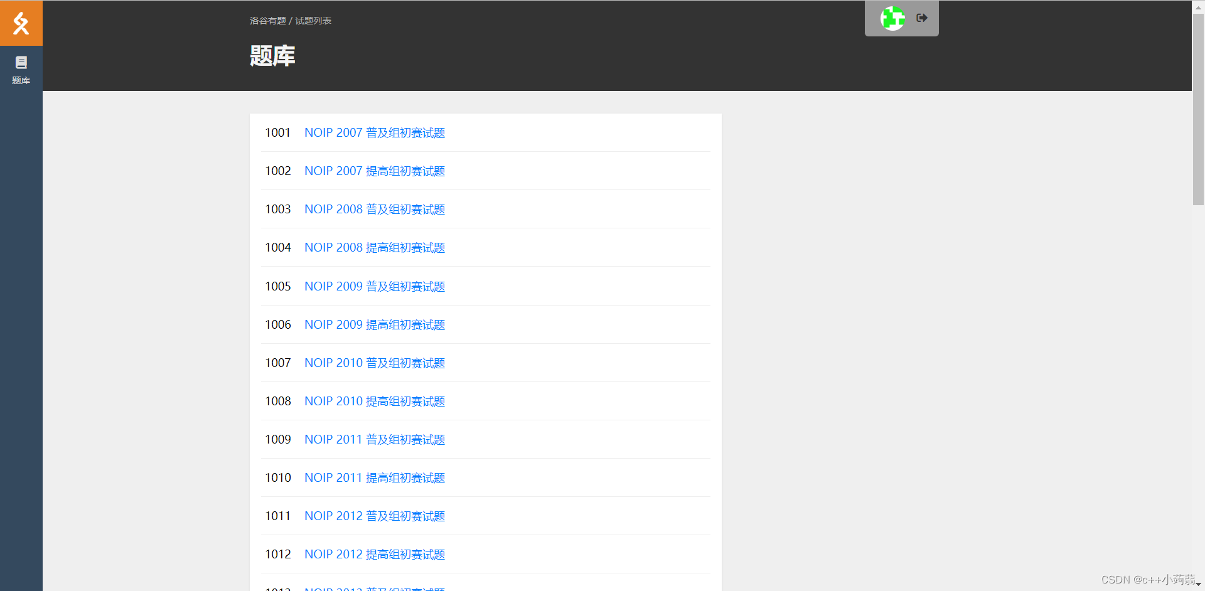Image resolution: width=1205 pixels, height=591 pixels.
Task: Click problem number 1004
Action: tap(278, 248)
